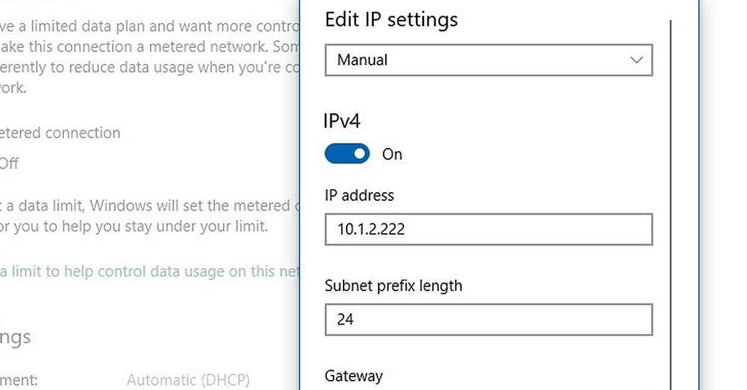Screen dimensions: 747x390
Task: Click the Subnet prefix length box
Action: click(x=489, y=319)
